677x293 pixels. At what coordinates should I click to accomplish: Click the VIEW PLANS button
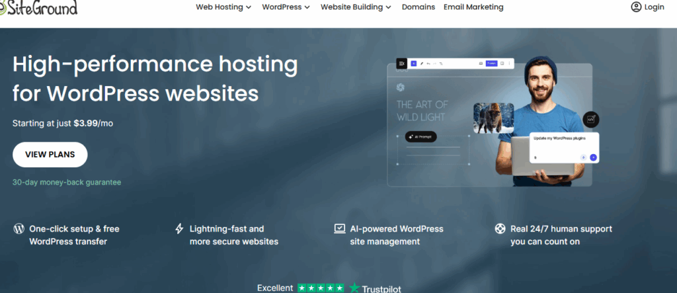[50, 155]
